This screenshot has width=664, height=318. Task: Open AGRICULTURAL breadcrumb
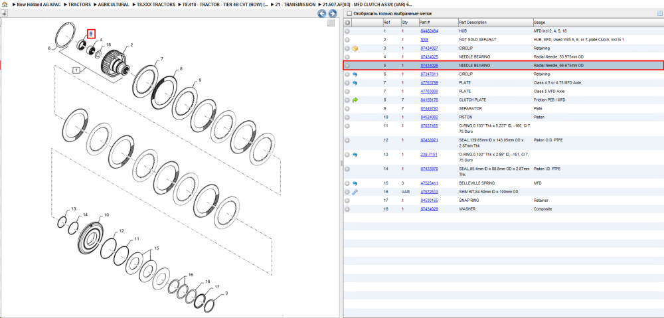click(113, 4)
